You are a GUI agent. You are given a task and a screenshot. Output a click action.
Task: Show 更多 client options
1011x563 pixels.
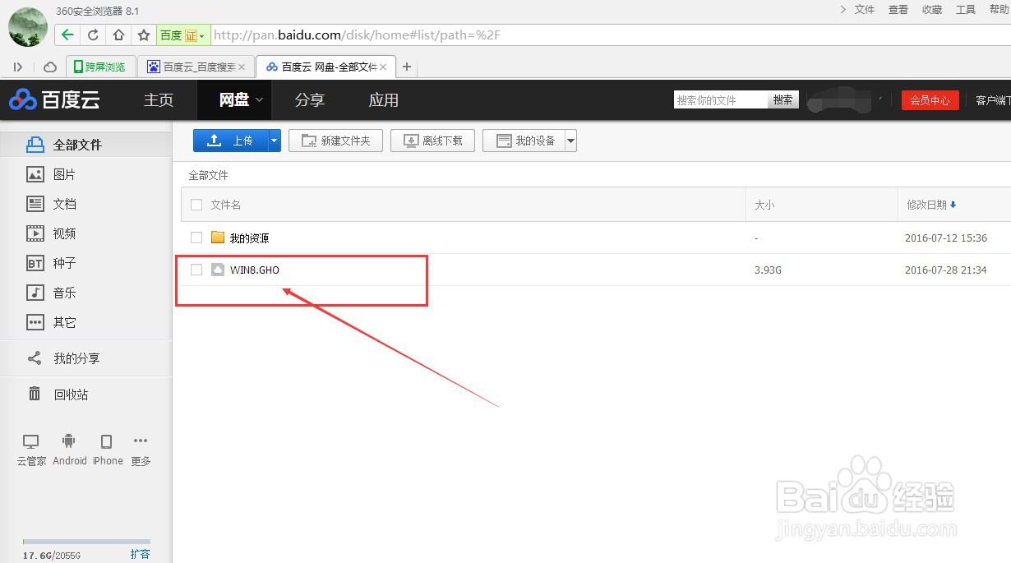141,450
